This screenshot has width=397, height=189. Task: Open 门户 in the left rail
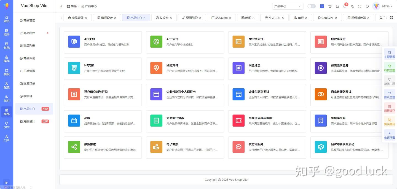coord(7,138)
